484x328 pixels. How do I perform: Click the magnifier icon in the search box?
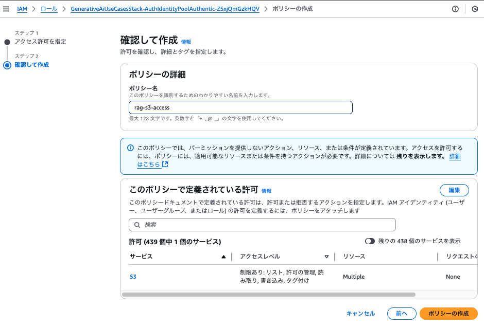pos(137,225)
